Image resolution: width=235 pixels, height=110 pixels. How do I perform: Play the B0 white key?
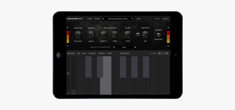click(152, 87)
